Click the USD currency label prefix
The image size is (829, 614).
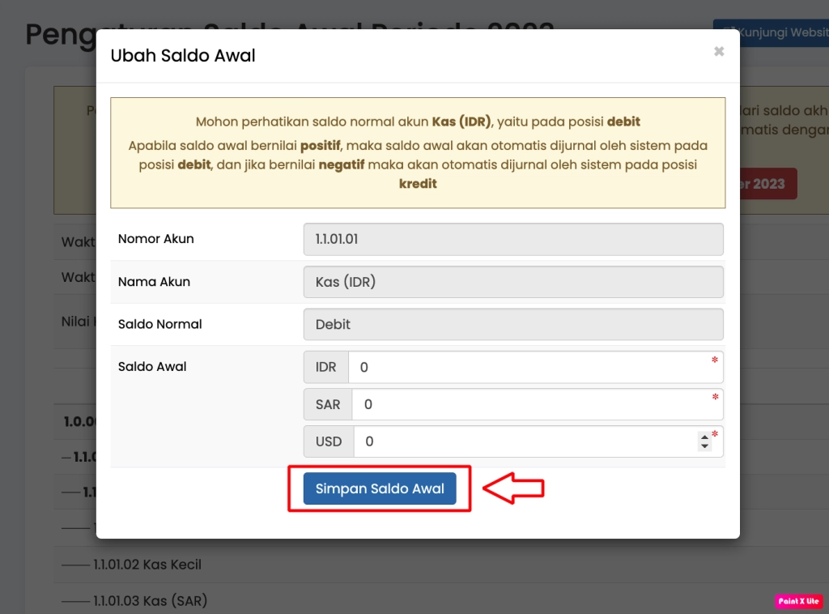[328, 441]
